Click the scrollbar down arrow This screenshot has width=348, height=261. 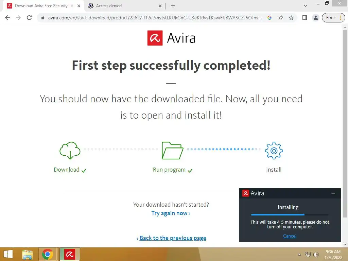pos(345,244)
